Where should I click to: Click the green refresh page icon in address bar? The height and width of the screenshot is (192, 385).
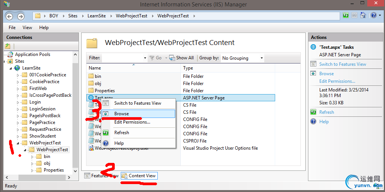coord(346,15)
